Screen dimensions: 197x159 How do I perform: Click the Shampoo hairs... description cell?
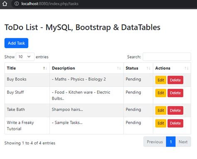tap(86, 110)
